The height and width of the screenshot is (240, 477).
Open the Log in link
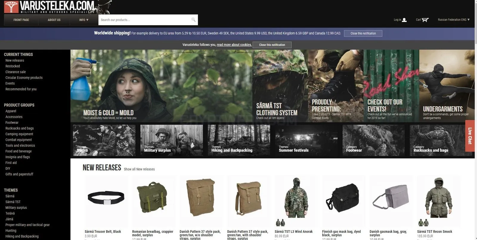click(x=397, y=20)
